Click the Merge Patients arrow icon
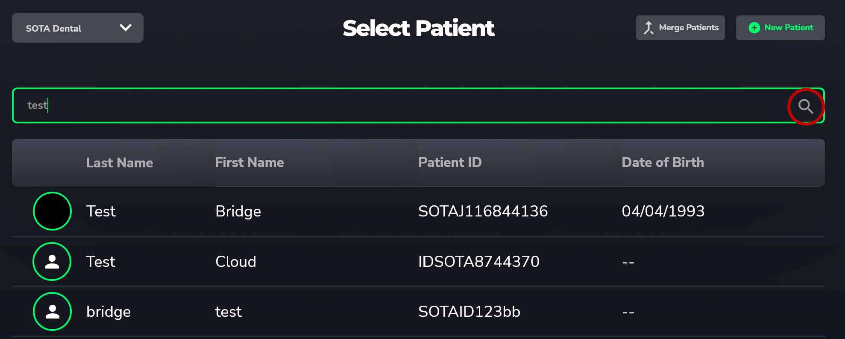 [648, 28]
